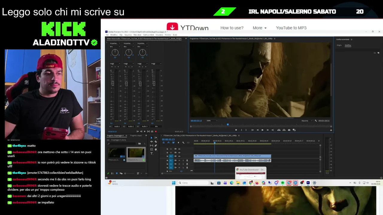Click Mark In in the Program monitor
This screenshot has width=383, height=215.
241,130
